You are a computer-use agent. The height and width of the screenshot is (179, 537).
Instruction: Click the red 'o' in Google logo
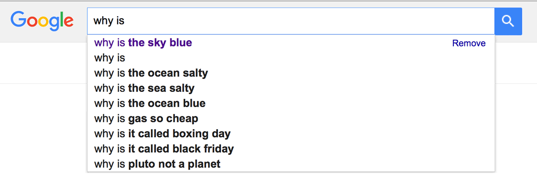[x=33, y=21]
